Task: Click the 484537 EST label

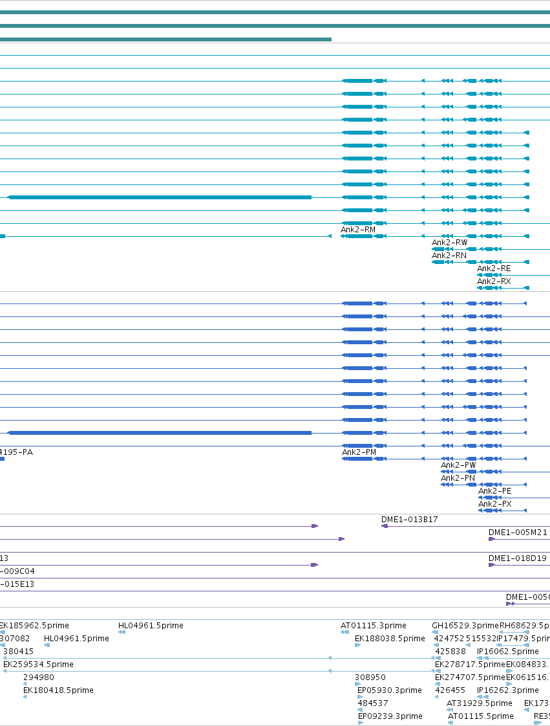Action: 373,704
